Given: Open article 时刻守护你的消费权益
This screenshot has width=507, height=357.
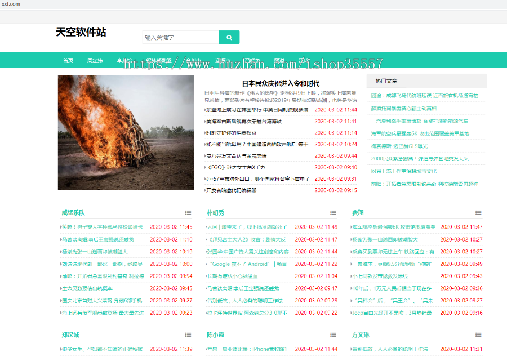Looking at the screenshot, I should click(x=232, y=133).
